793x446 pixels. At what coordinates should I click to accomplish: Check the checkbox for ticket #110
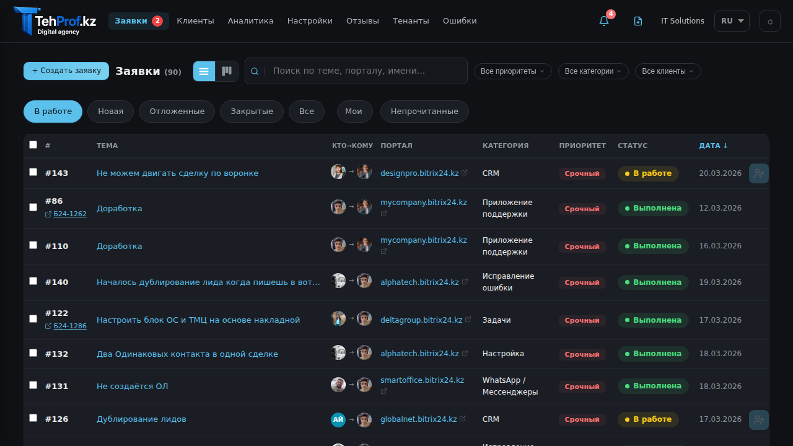point(33,245)
